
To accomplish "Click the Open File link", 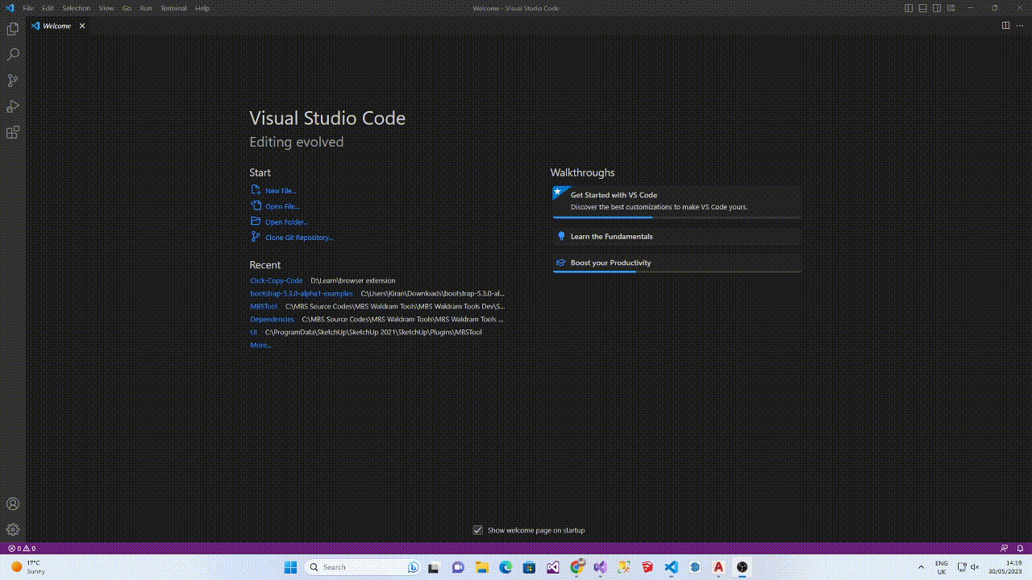I will (282, 206).
